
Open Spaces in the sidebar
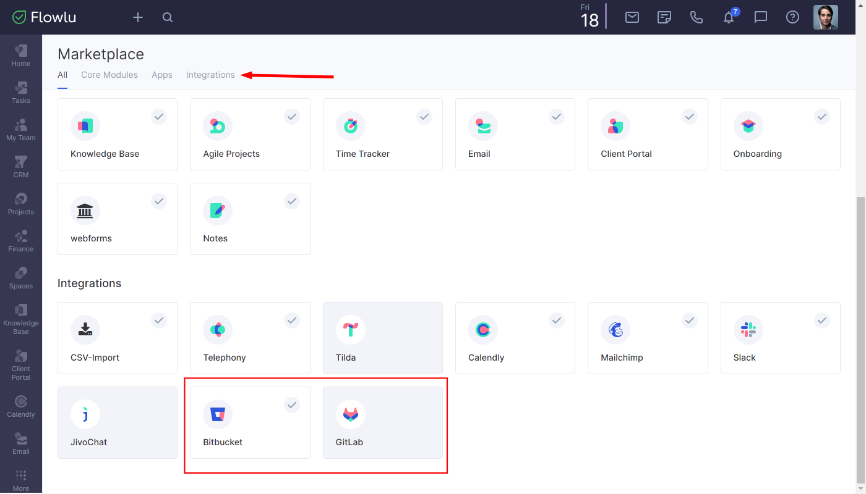pyautogui.click(x=21, y=277)
